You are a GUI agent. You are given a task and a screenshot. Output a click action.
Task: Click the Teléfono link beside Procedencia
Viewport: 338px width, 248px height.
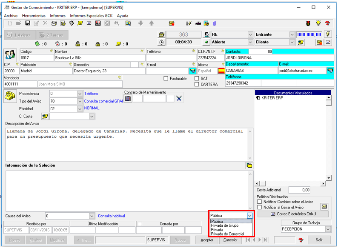(x=91, y=94)
